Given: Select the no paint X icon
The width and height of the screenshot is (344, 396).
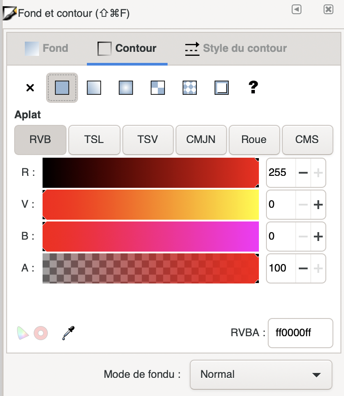Looking at the screenshot, I should [x=30, y=88].
